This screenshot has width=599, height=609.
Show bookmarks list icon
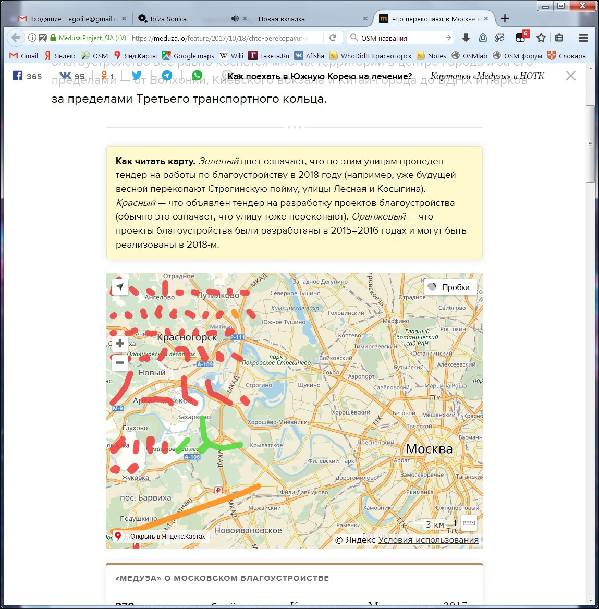559,38
